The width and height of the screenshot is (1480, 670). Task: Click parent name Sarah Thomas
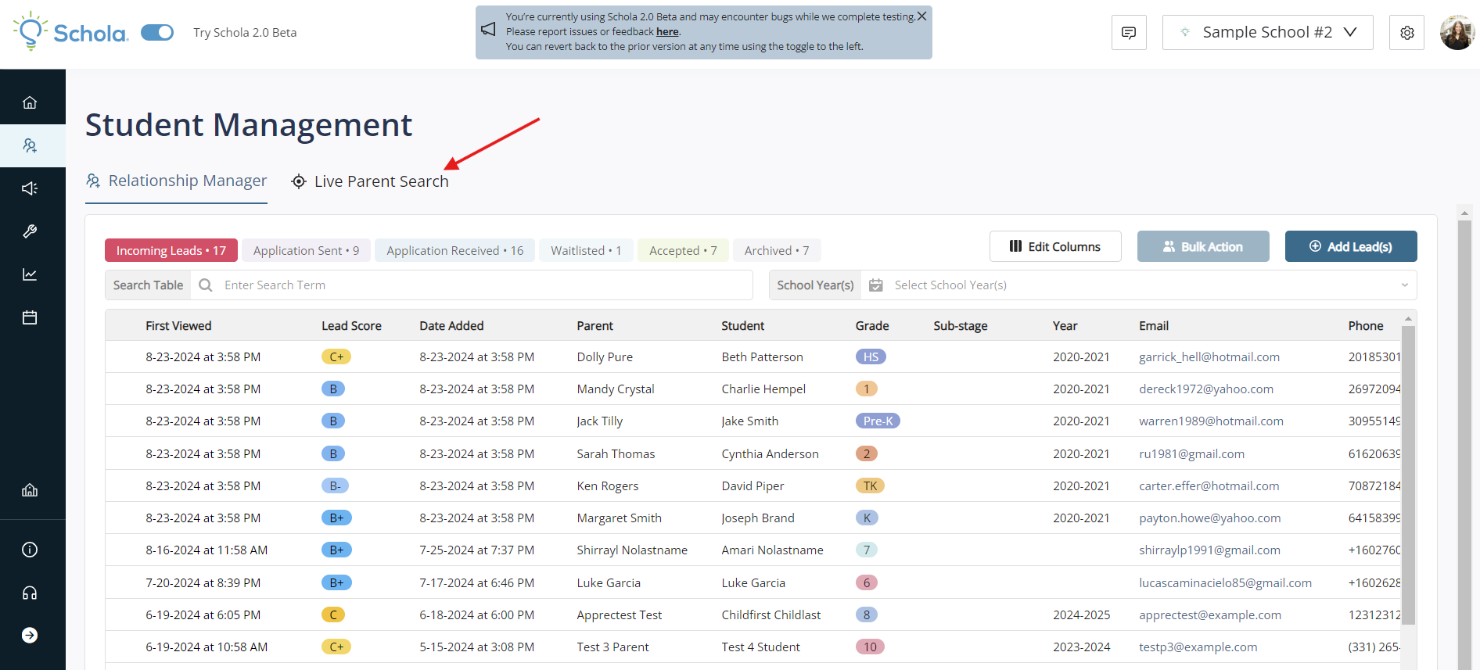pyautogui.click(x=616, y=453)
